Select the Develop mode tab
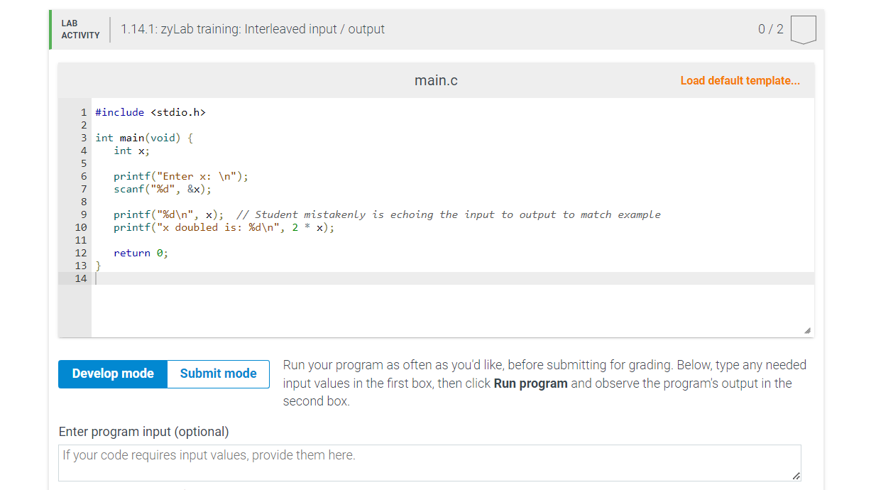 tap(113, 374)
